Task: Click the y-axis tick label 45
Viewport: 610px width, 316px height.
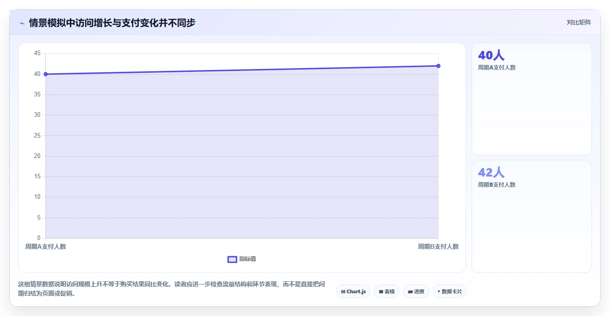Action: pos(37,54)
